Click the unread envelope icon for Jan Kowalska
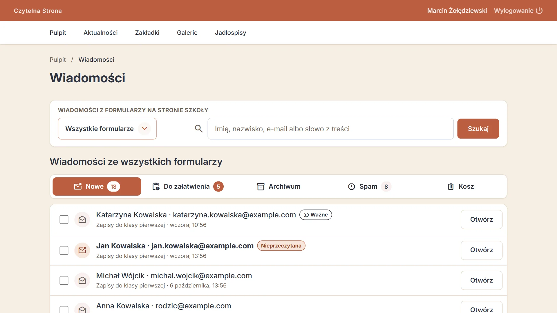557x313 pixels. tap(82, 250)
